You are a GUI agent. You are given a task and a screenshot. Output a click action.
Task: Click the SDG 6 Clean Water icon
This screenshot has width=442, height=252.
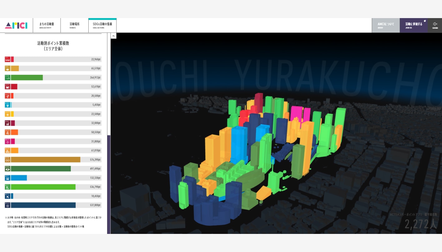pos(7,105)
